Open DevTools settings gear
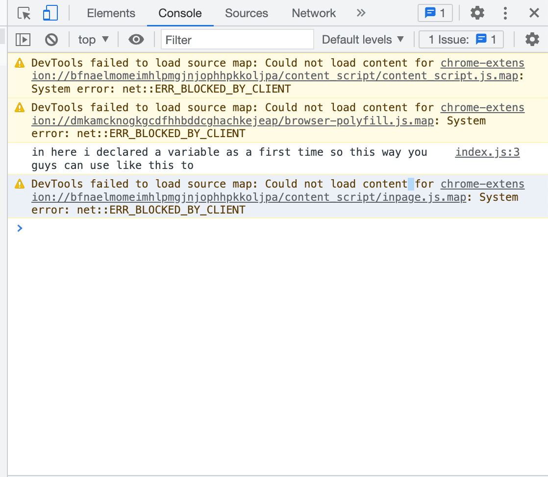 click(x=477, y=13)
